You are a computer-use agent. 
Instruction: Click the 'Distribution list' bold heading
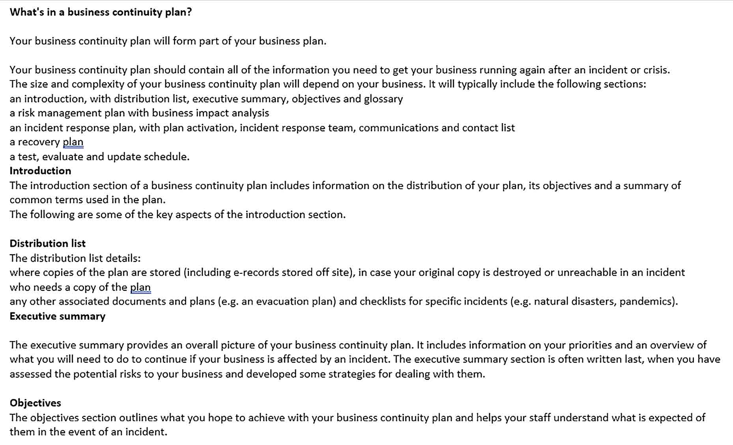(x=47, y=243)
